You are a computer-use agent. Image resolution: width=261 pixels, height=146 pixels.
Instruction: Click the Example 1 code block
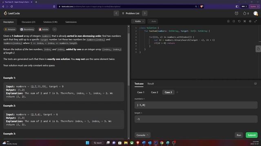tap(64, 92)
